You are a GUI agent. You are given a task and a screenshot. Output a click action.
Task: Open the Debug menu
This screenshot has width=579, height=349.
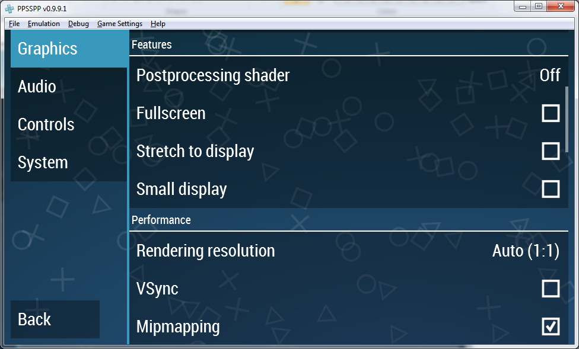(78, 24)
